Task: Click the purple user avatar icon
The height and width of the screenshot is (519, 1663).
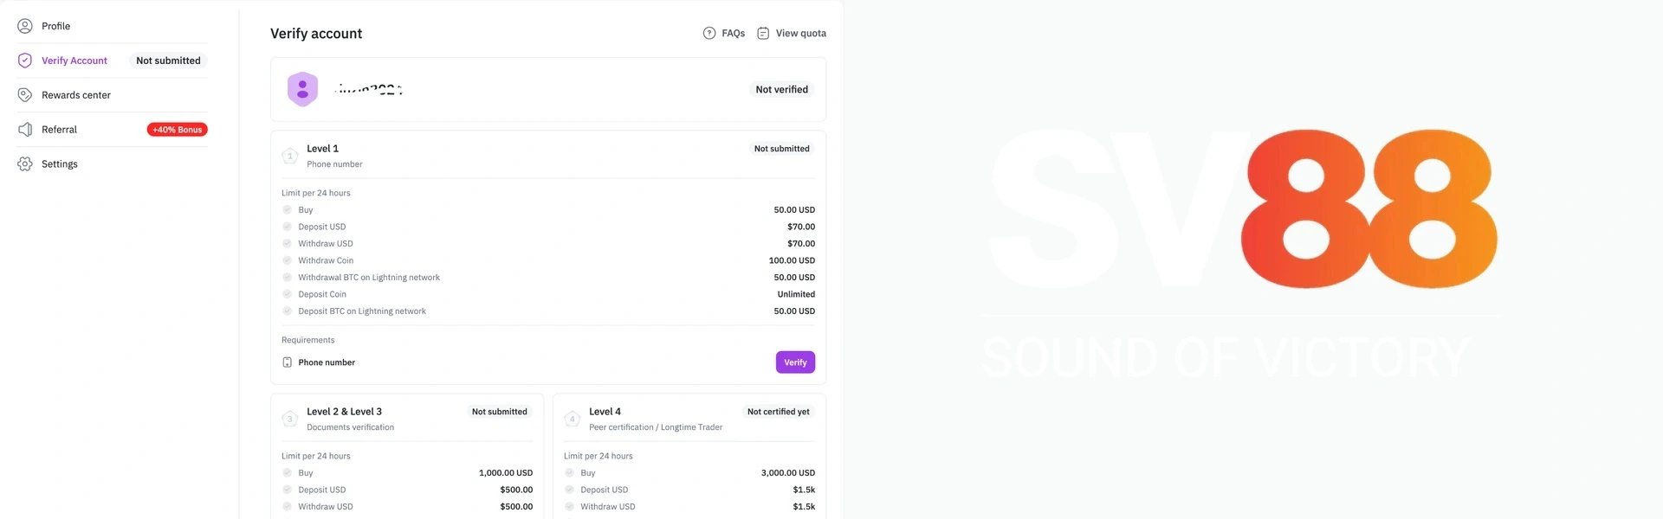Action: tap(302, 89)
